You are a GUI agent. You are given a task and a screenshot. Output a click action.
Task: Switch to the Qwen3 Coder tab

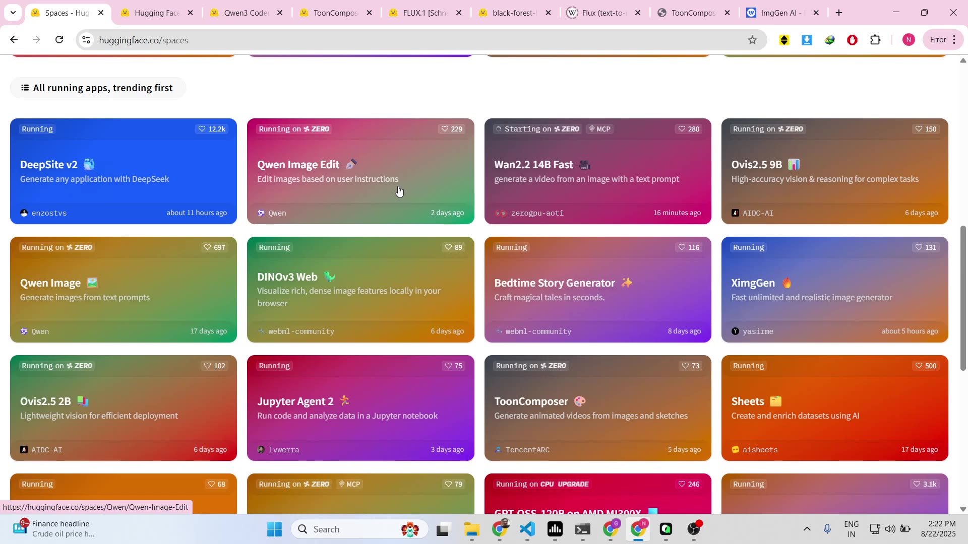pyautogui.click(x=246, y=13)
